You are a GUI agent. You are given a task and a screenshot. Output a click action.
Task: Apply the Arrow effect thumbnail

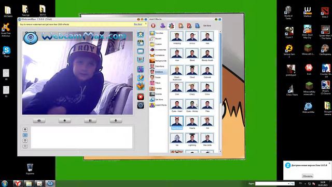click(x=192, y=36)
